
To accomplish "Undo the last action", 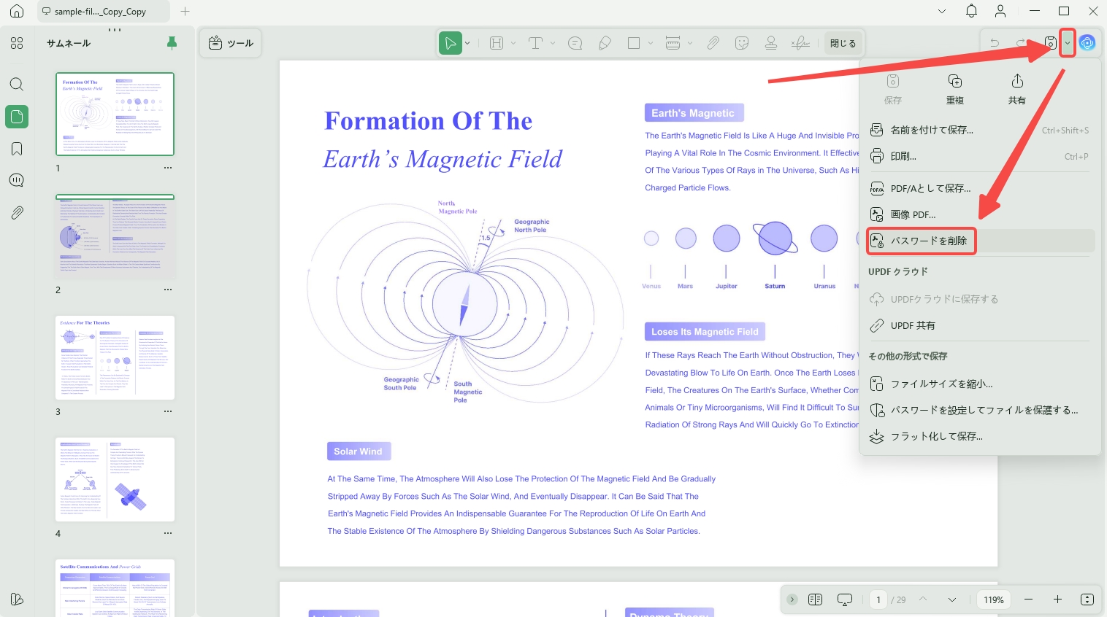I will (x=995, y=43).
